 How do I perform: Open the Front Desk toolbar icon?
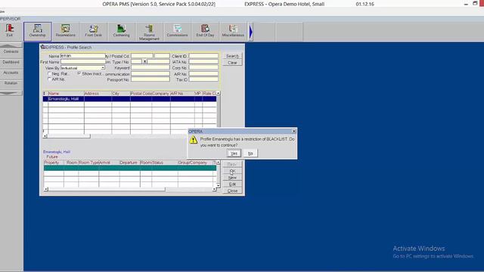tap(93, 31)
